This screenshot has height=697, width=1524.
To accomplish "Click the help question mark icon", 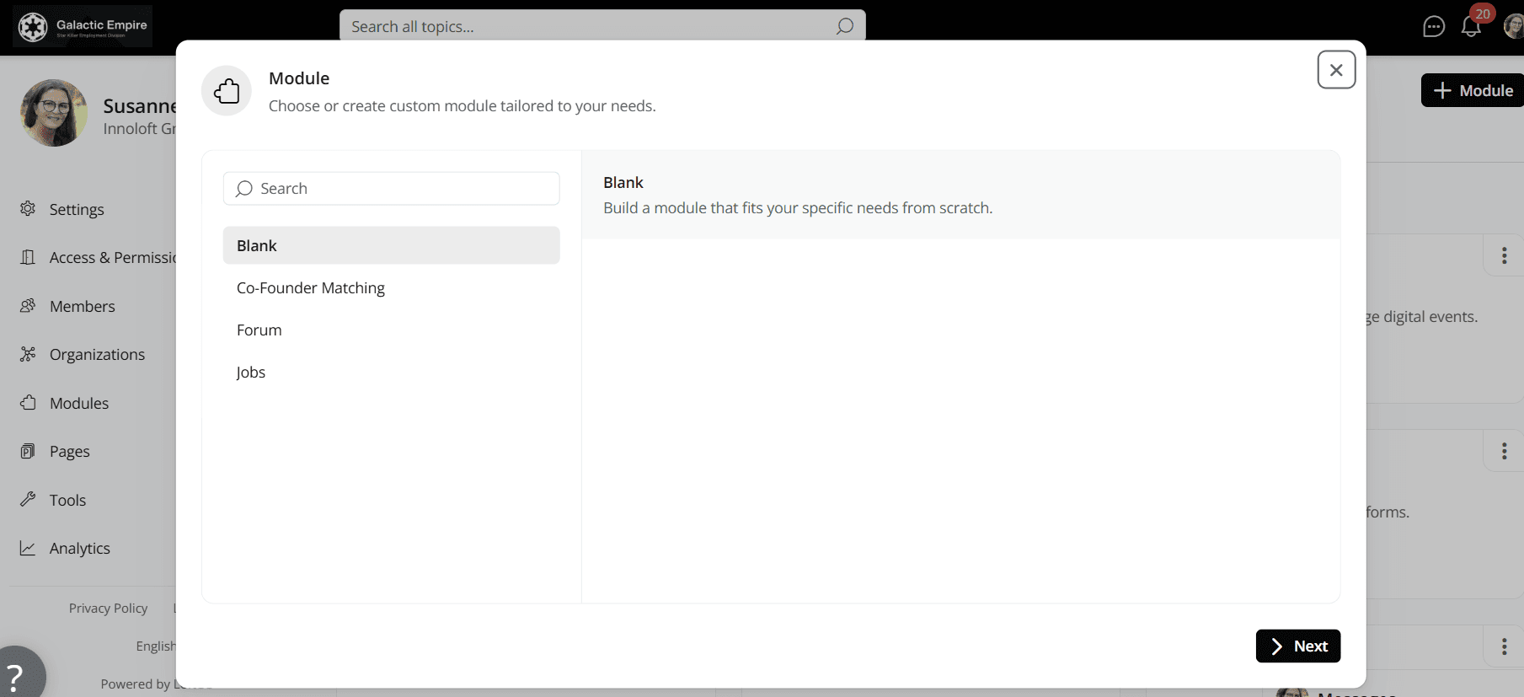I will pos(15,676).
